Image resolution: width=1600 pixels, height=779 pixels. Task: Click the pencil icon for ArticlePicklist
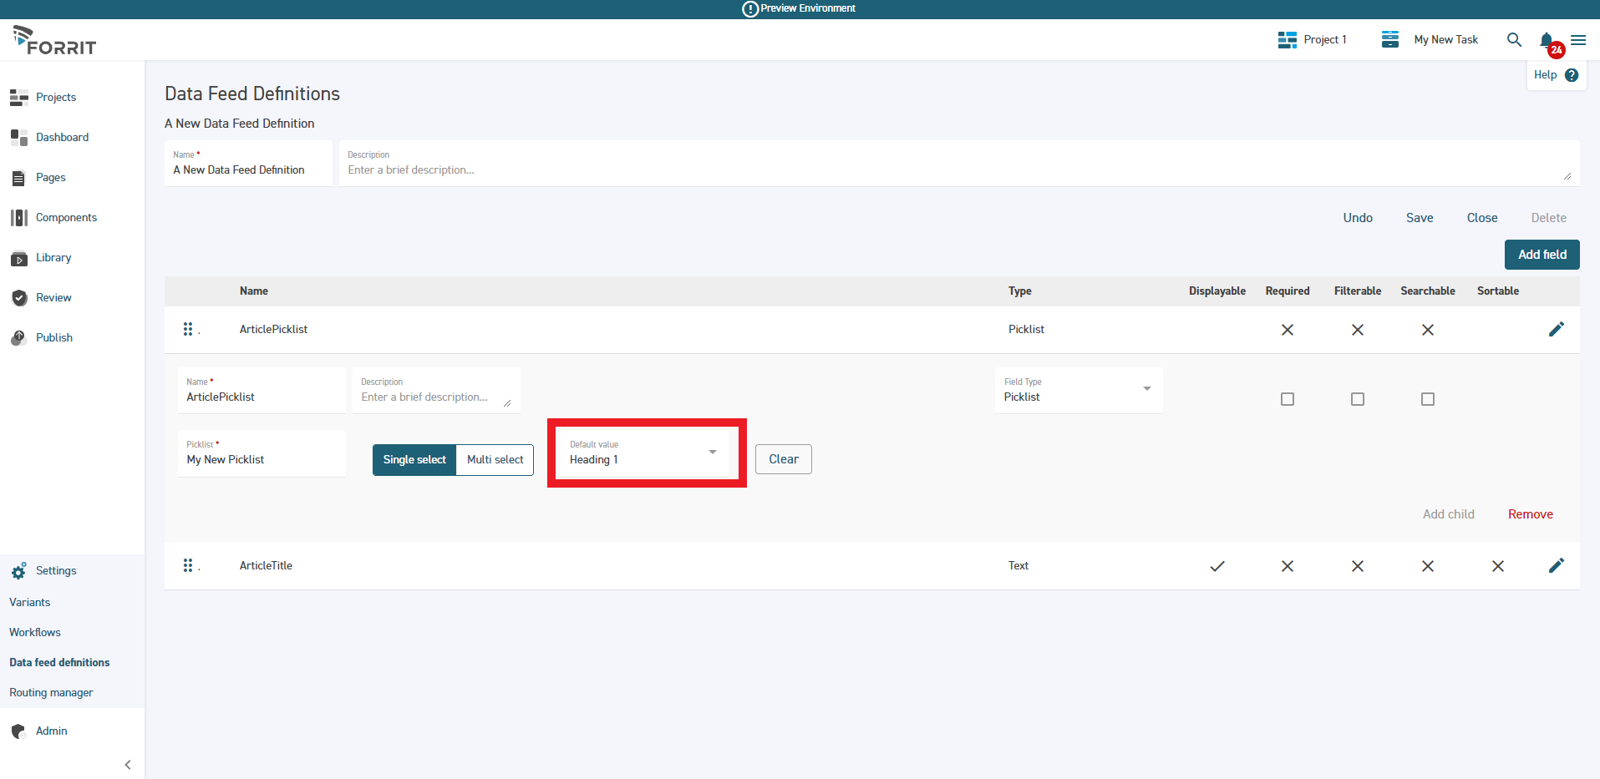pos(1556,329)
